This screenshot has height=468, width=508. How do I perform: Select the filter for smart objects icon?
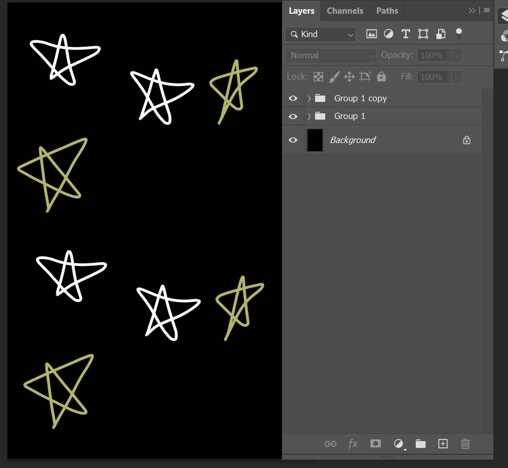point(440,34)
